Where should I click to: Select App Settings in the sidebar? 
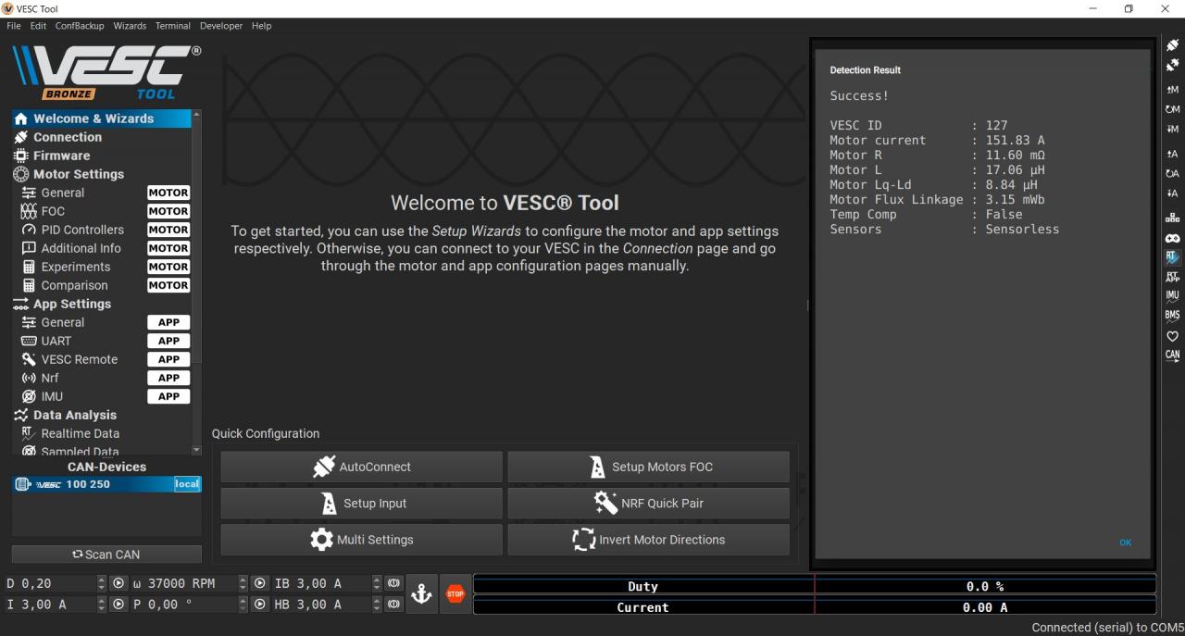coord(101,304)
